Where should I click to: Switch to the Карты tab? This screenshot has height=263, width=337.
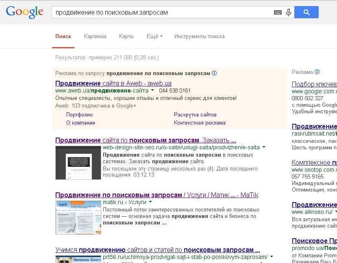(x=126, y=36)
